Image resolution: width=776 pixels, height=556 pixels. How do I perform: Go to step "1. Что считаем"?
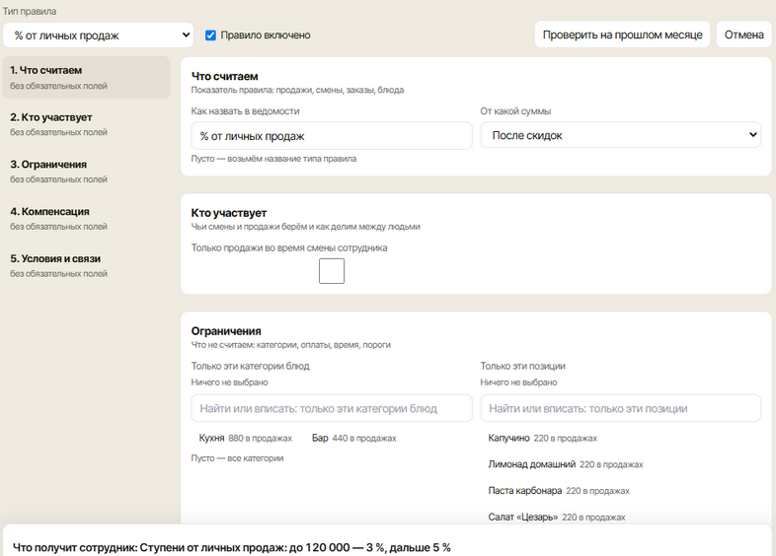(x=87, y=77)
